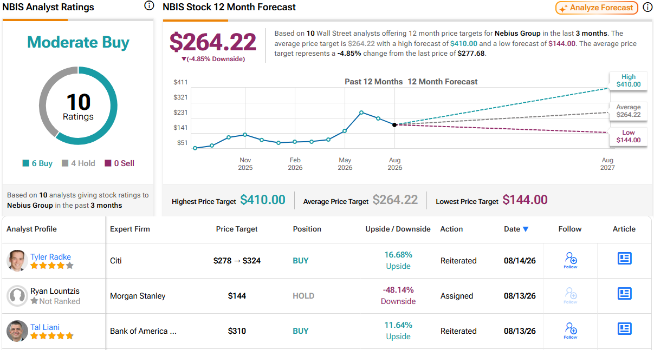Screen dimensions: 654x350
Task: Click the 6 Buy legend entry
Action: tap(37, 163)
